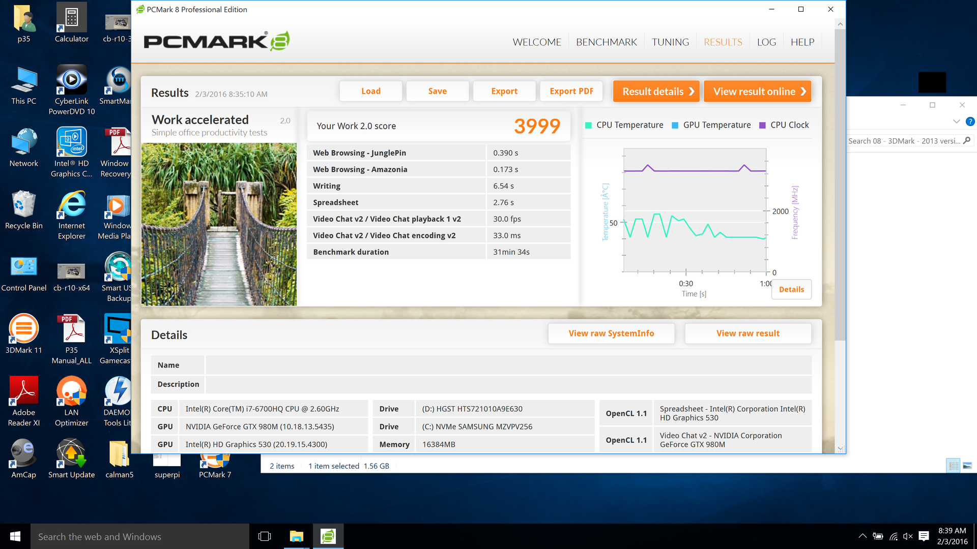Screen dimensions: 977x549
Task: Click the Spreadsheet result row
Action: (x=439, y=202)
